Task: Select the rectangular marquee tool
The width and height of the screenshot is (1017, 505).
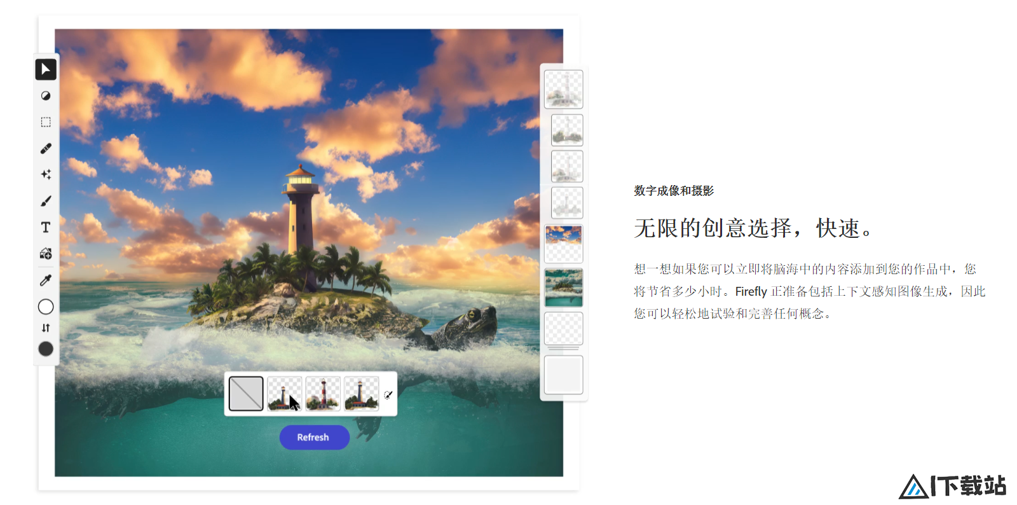Action: [46, 122]
